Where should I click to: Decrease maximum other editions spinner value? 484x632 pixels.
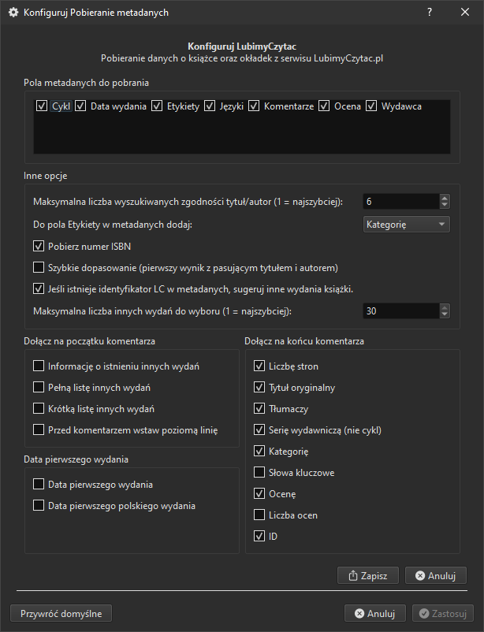click(x=445, y=315)
